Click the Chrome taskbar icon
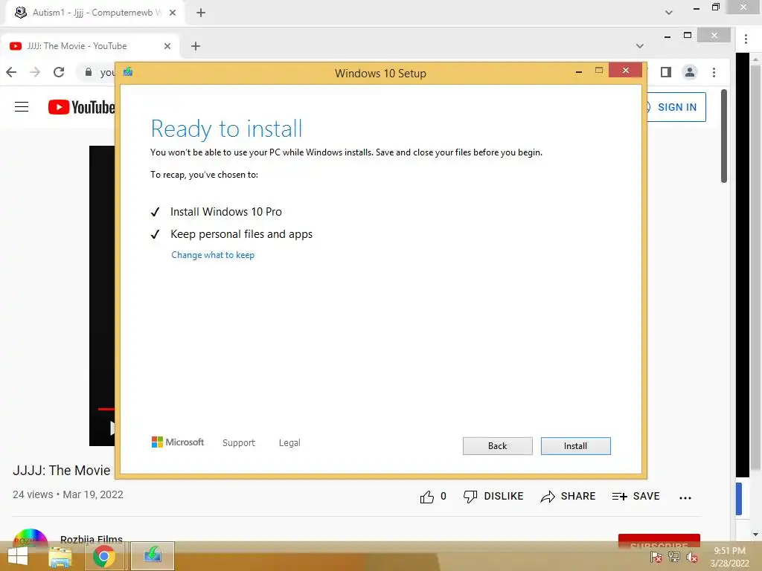The height and width of the screenshot is (571, 762). pyautogui.click(x=103, y=556)
